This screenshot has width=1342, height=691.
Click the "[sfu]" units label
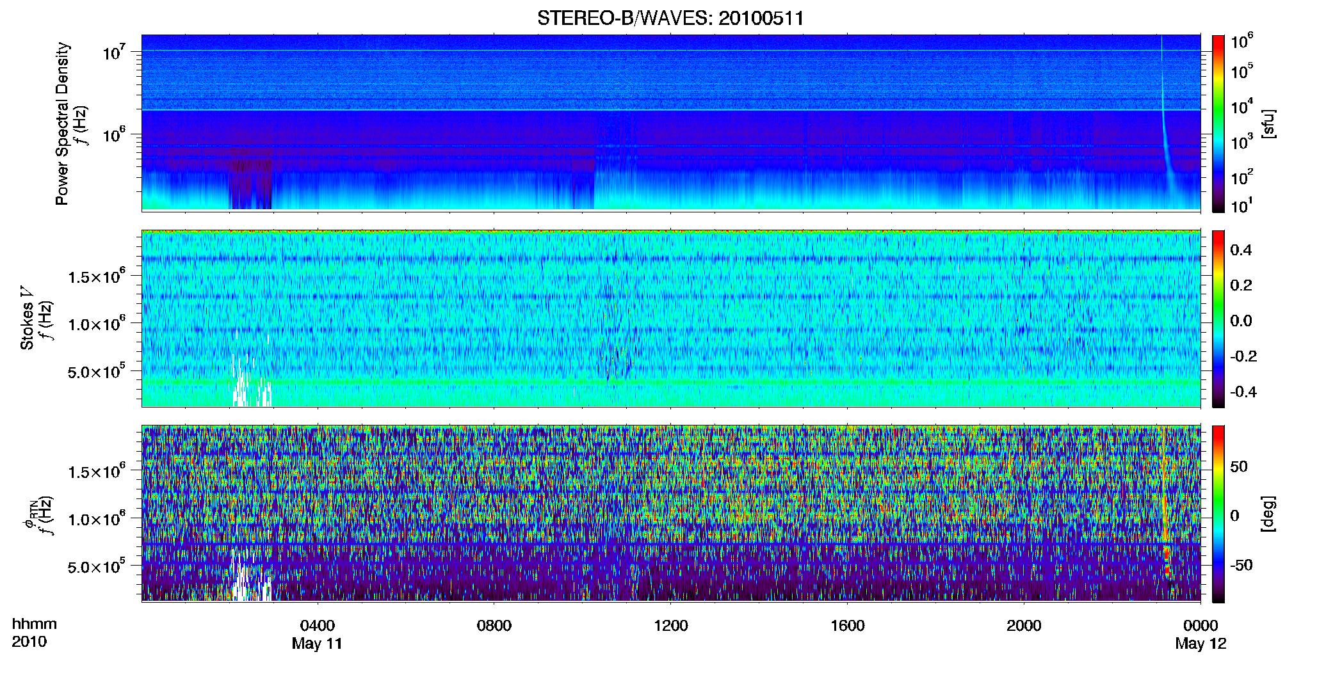[x=1268, y=123]
